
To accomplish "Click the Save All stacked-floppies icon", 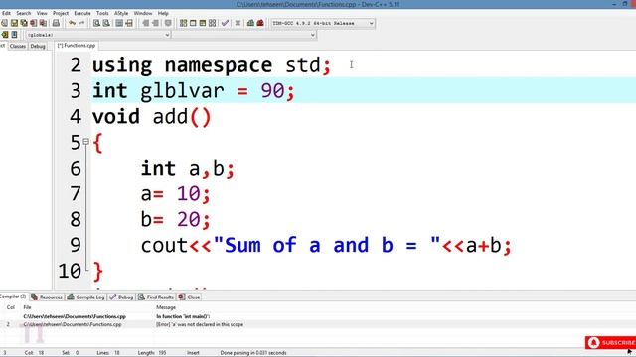I will coord(24,23).
